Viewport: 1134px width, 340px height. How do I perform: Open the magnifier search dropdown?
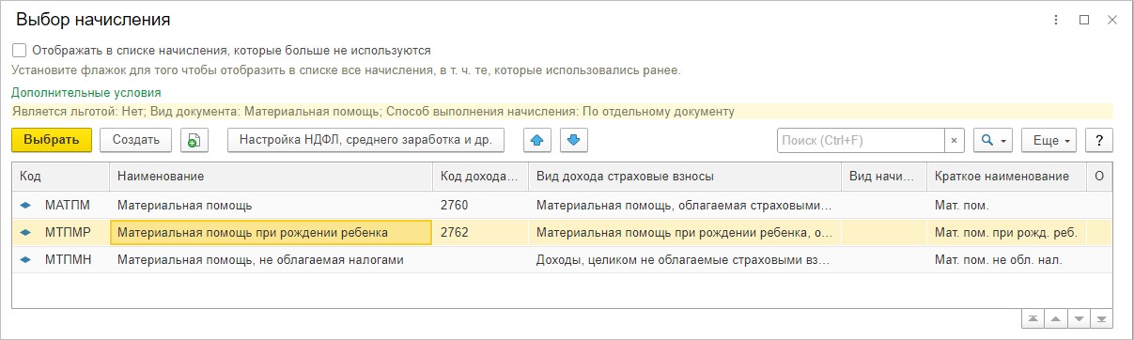click(992, 140)
